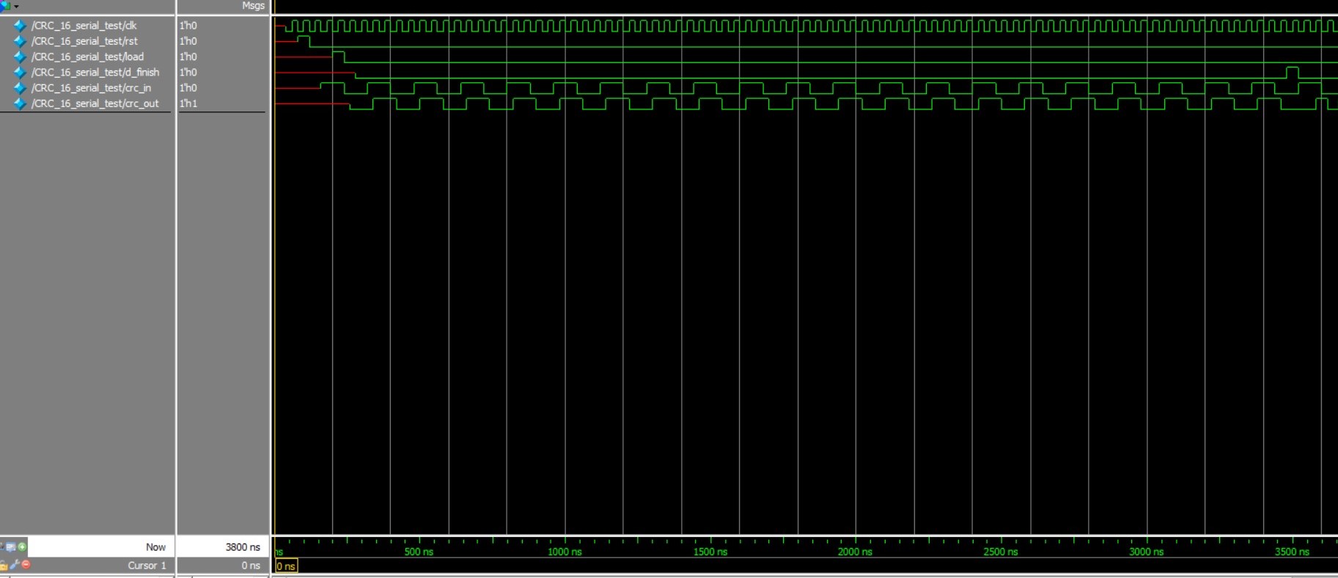Click the 1'h0 value of the load row

click(x=188, y=56)
